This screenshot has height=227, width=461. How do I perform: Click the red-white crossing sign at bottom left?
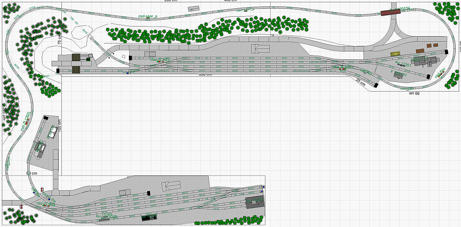point(21,207)
